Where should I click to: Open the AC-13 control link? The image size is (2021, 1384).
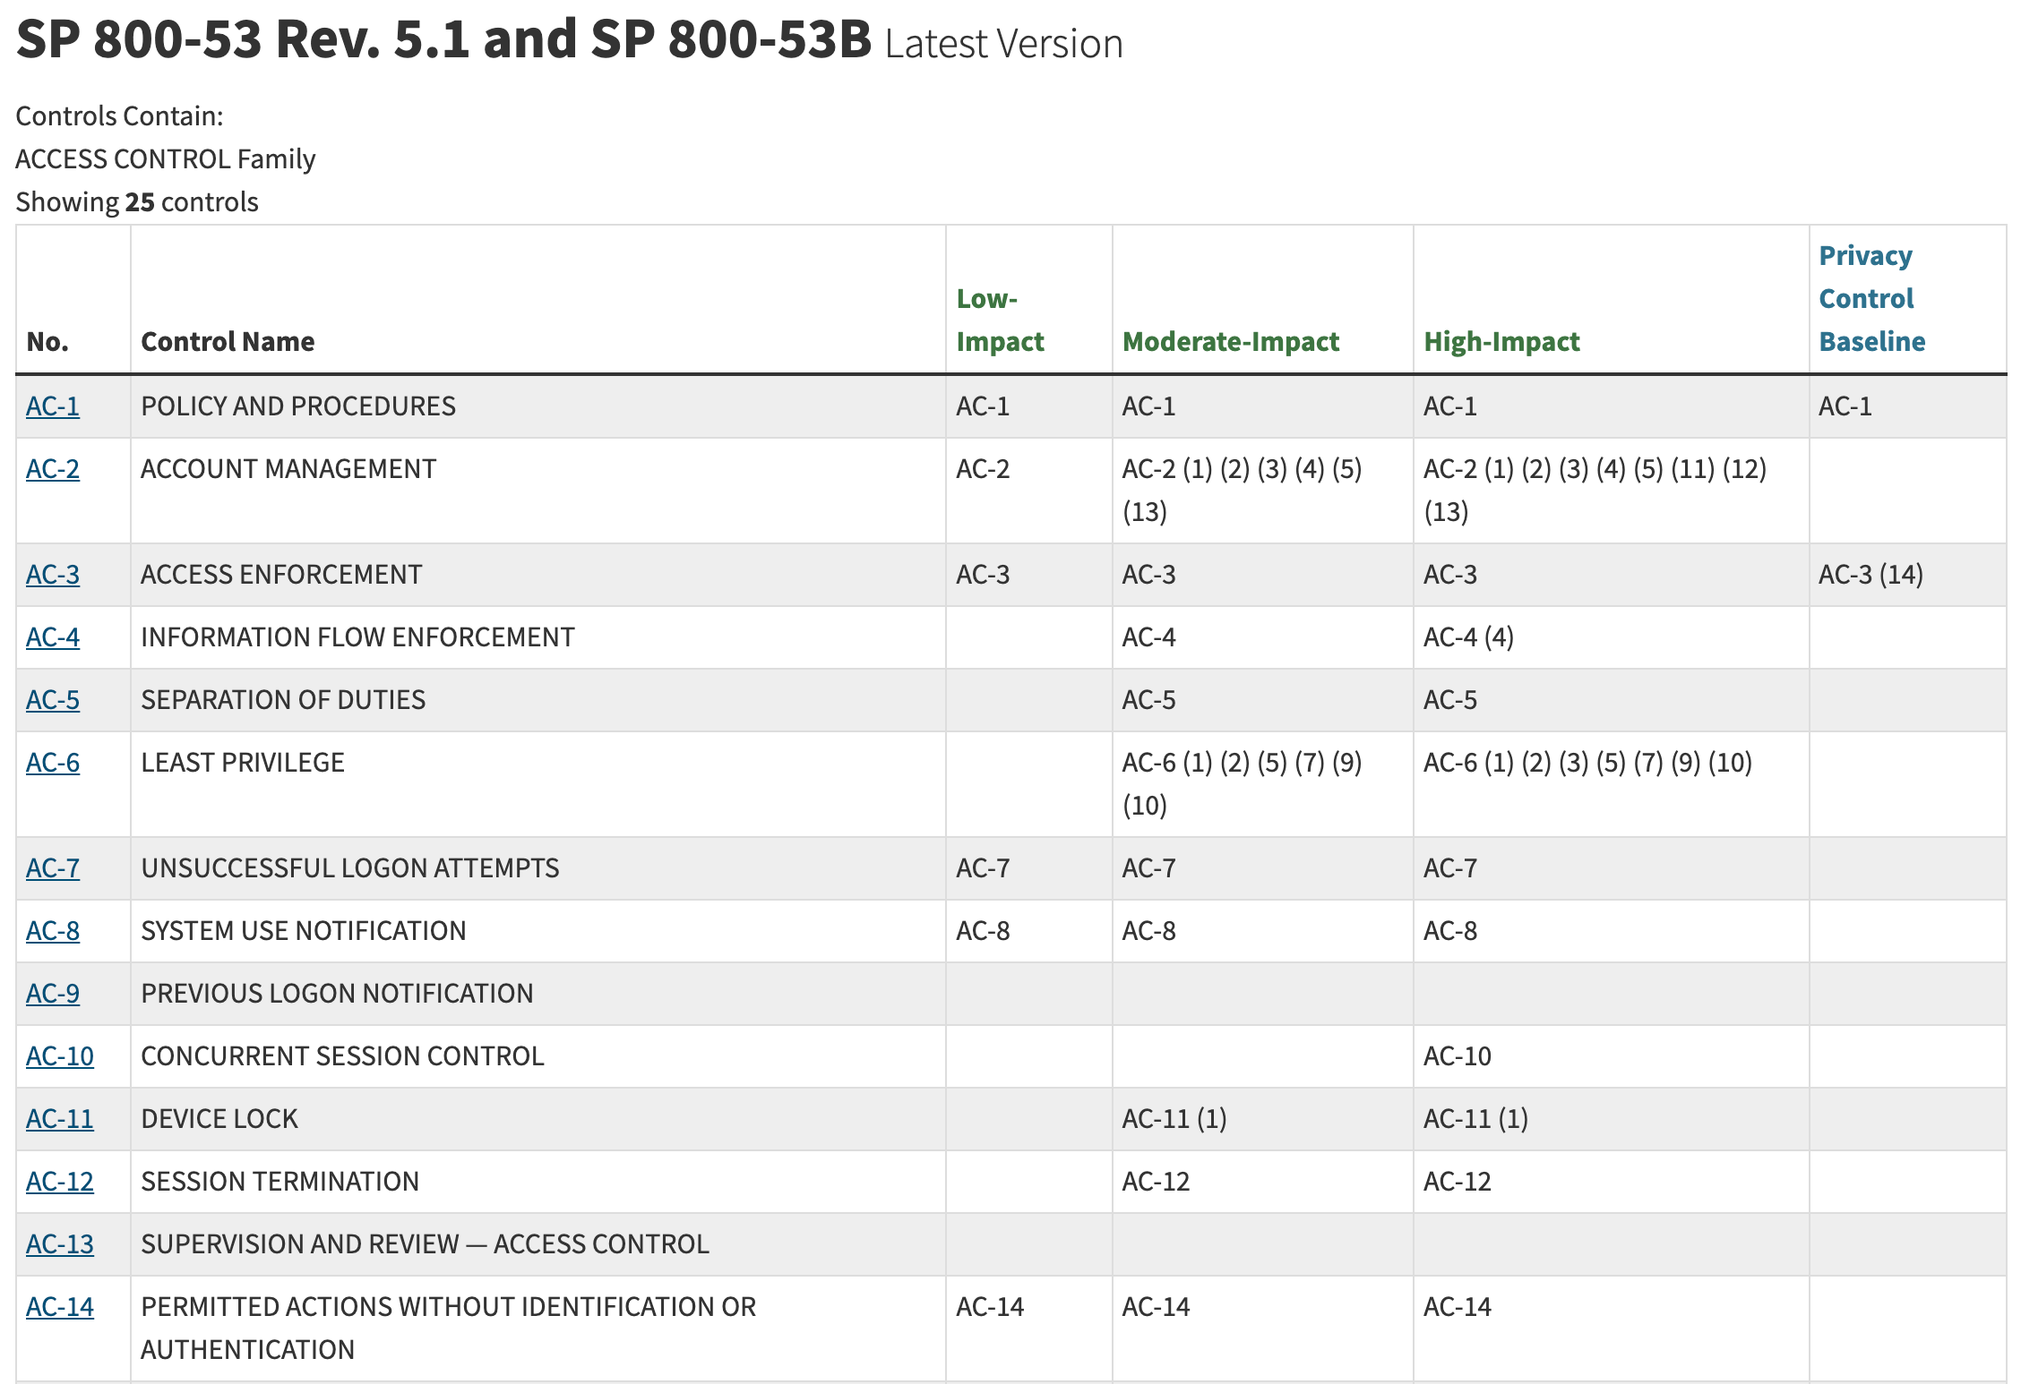coord(60,1243)
